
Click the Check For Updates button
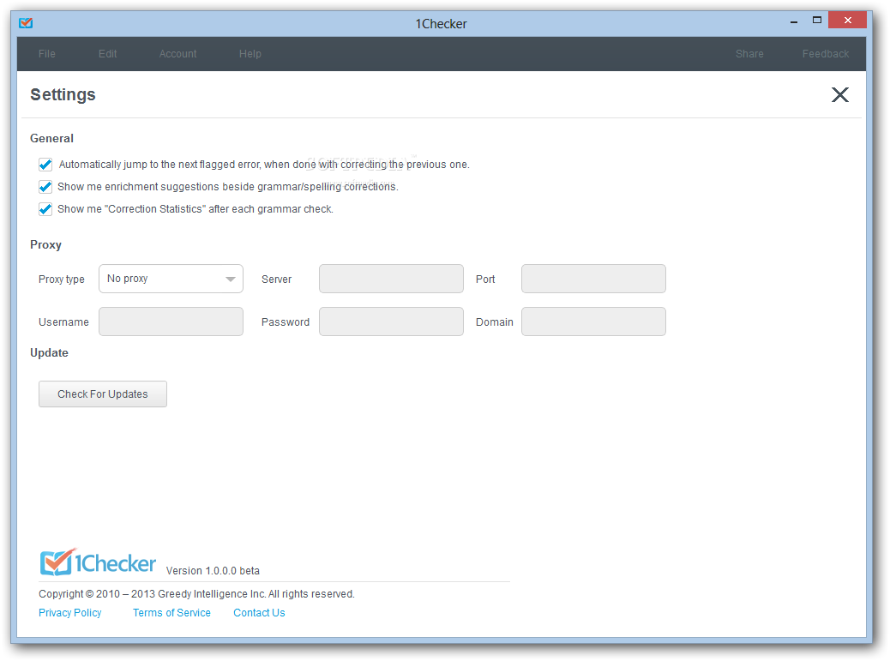click(x=103, y=394)
